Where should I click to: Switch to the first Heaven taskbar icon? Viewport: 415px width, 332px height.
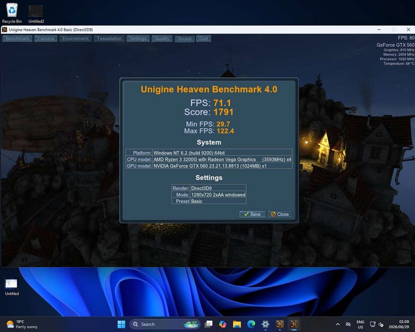[280, 324]
